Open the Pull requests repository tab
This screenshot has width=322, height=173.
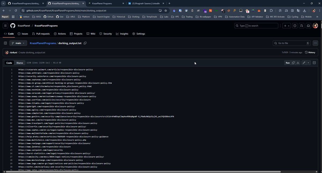pos(41,34)
